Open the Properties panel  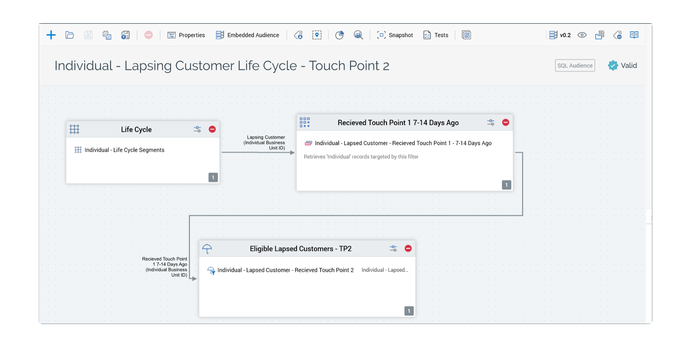[x=186, y=35]
